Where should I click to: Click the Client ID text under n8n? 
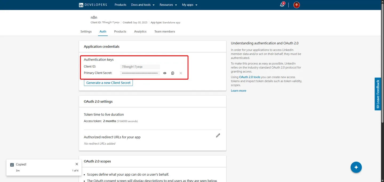click(105, 23)
